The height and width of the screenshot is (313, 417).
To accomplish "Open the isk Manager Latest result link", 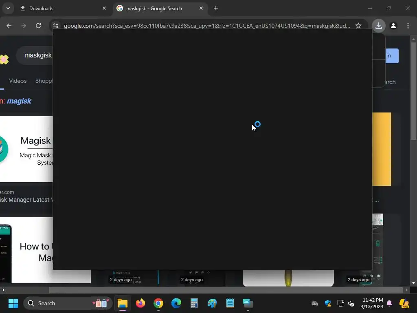I will [26, 200].
